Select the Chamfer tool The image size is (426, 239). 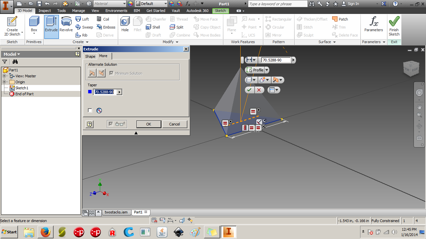[156, 19]
